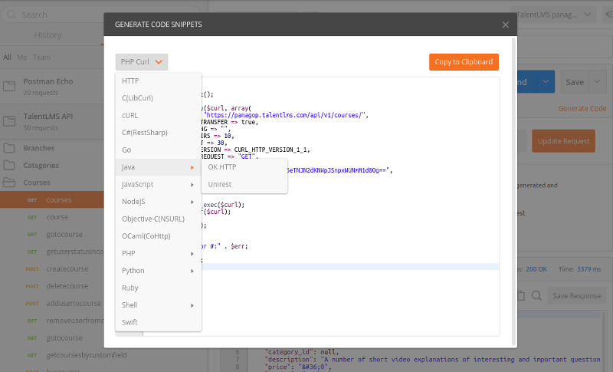Select the Shell menu entry
This screenshot has width=613, height=372.
click(159, 305)
